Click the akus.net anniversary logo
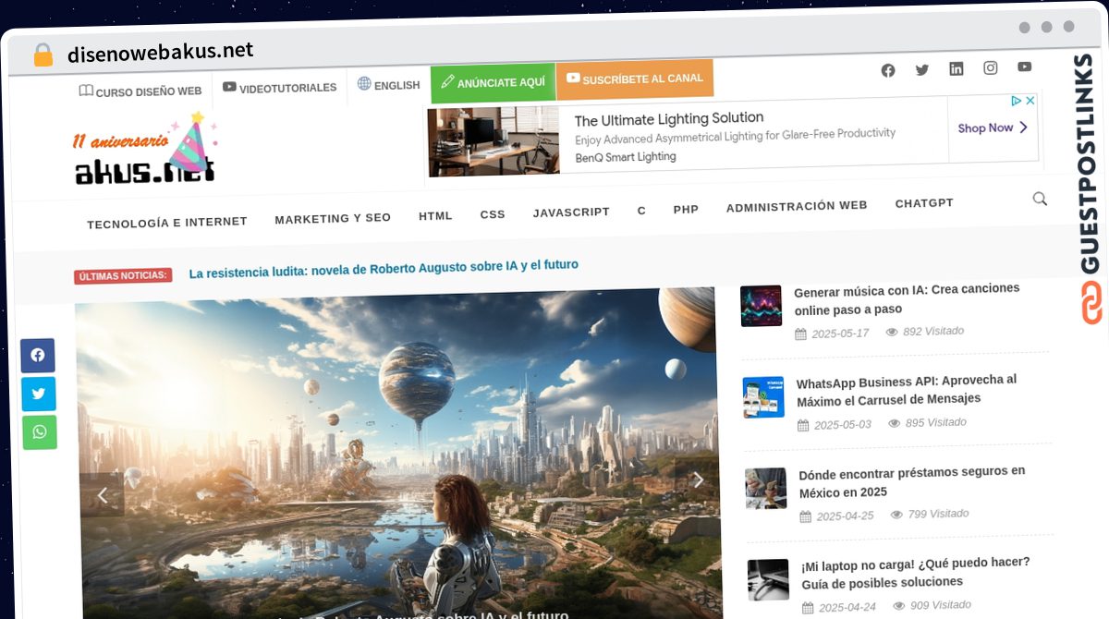The image size is (1109, 619). click(x=145, y=150)
